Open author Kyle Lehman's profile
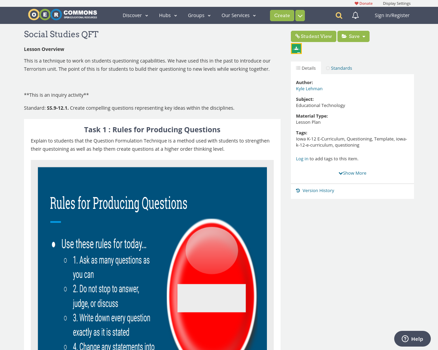This screenshot has width=438, height=350. tap(309, 88)
